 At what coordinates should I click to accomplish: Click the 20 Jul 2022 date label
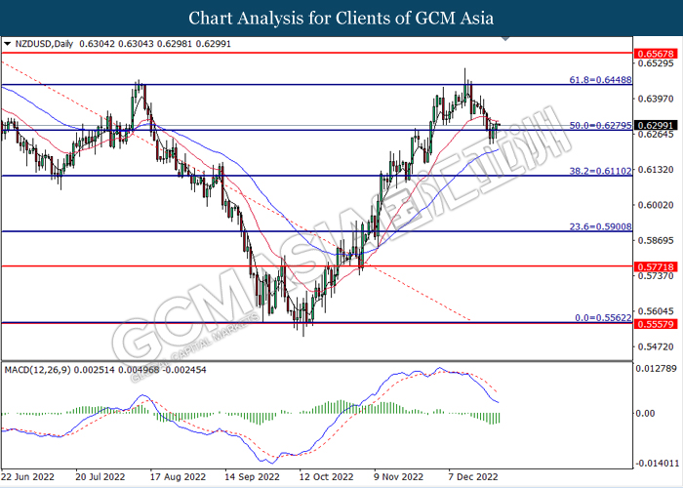(100, 477)
